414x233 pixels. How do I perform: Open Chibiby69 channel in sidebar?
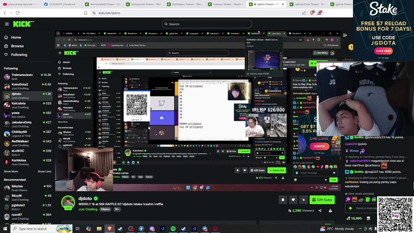[27, 134]
